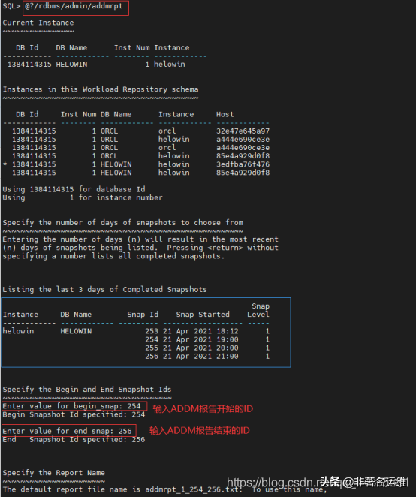Click 'specifying a number lists all completed snapshots.'
The image size is (416, 497).
click(x=113, y=256)
